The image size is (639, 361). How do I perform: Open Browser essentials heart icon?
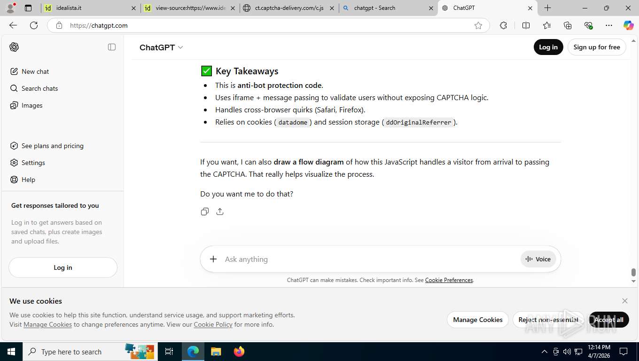click(x=588, y=25)
